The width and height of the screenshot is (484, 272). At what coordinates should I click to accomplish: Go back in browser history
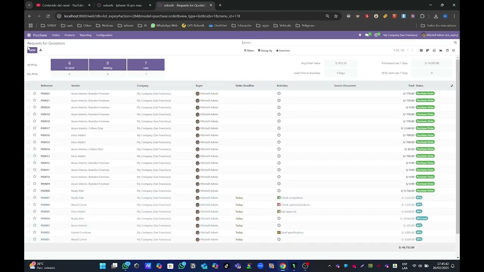pos(30,16)
